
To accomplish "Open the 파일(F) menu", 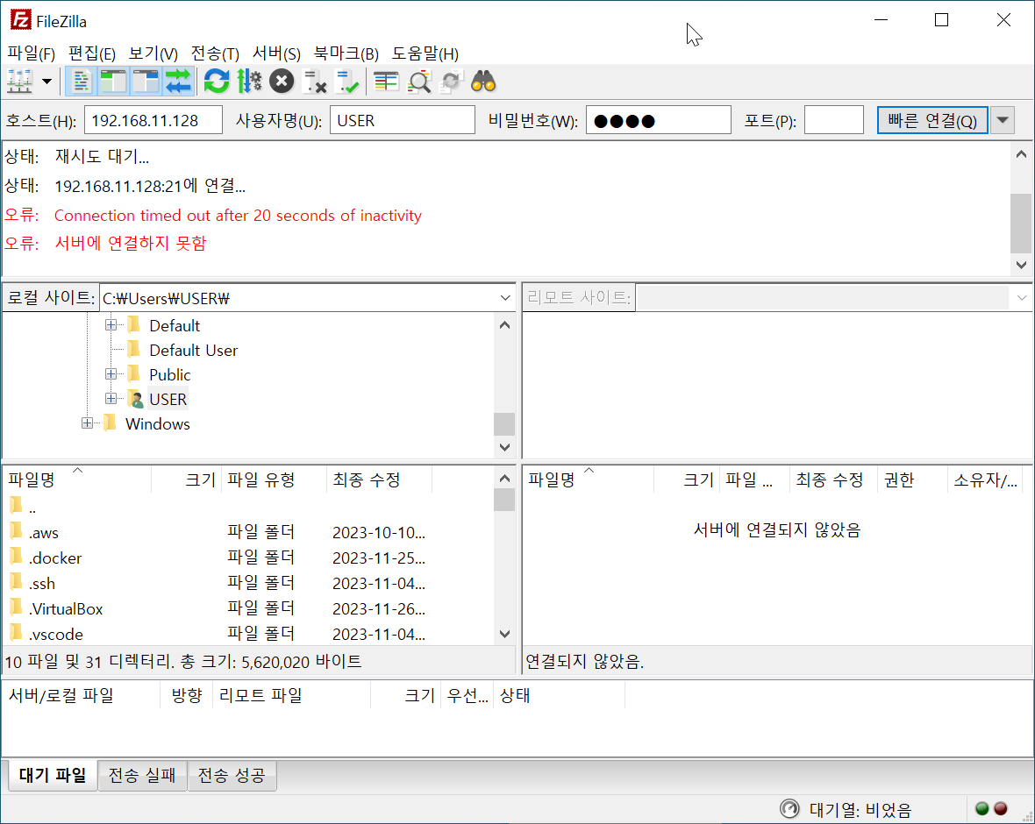I will click(x=31, y=53).
